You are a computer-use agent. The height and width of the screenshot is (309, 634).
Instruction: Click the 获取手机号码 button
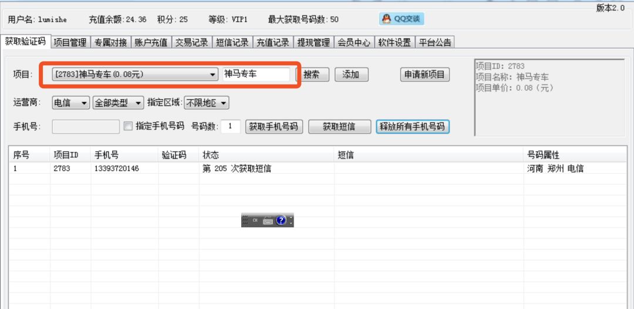pos(274,126)
